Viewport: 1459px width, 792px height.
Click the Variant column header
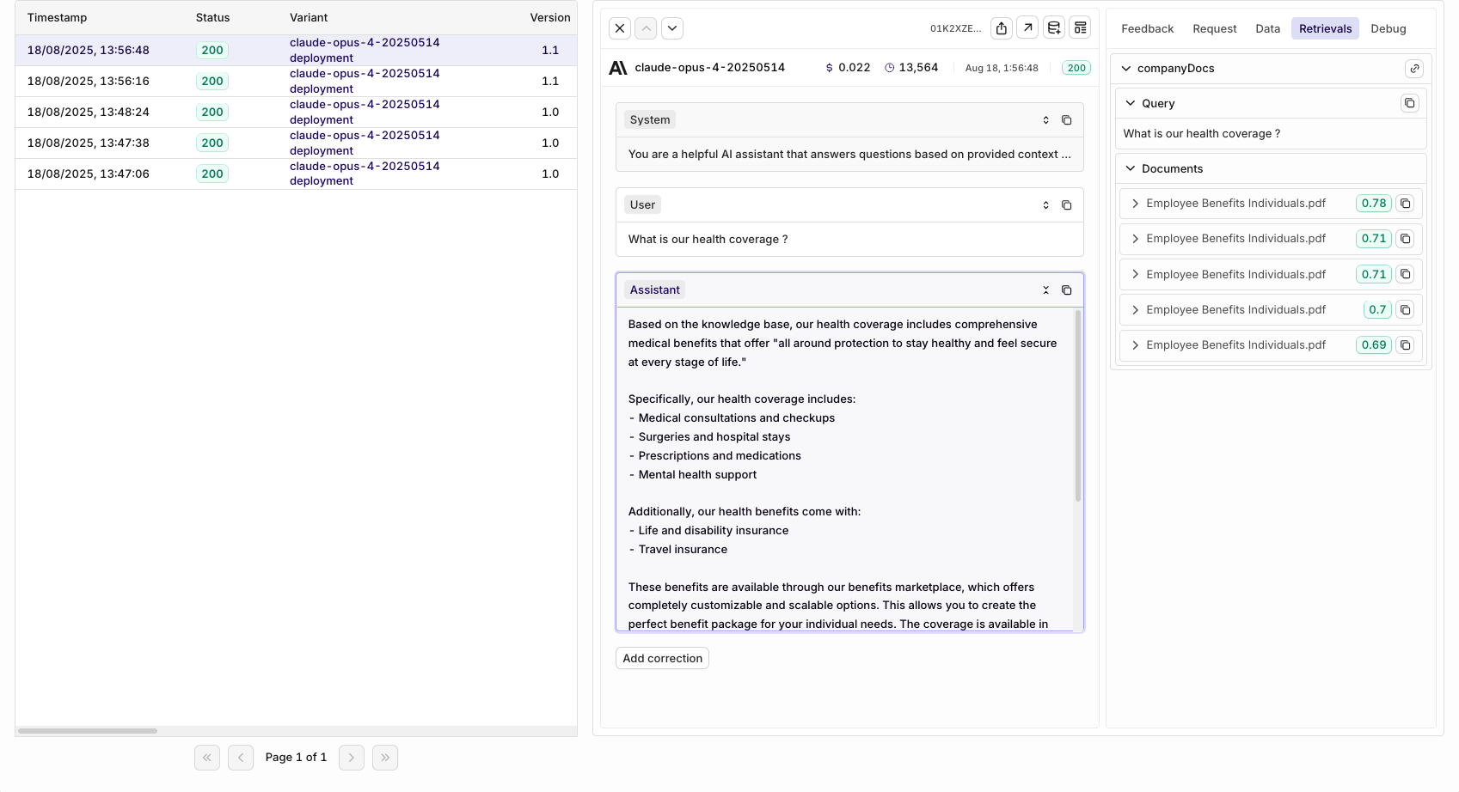[x=309, y=18]
